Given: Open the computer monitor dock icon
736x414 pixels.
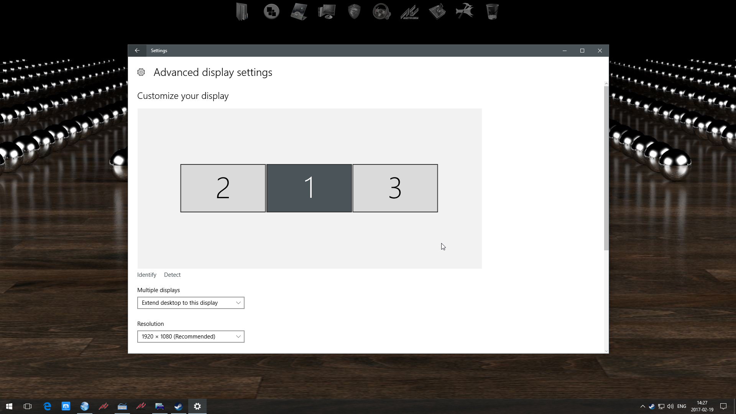Looking at the screenshot, I should click(x=327, y=11).
